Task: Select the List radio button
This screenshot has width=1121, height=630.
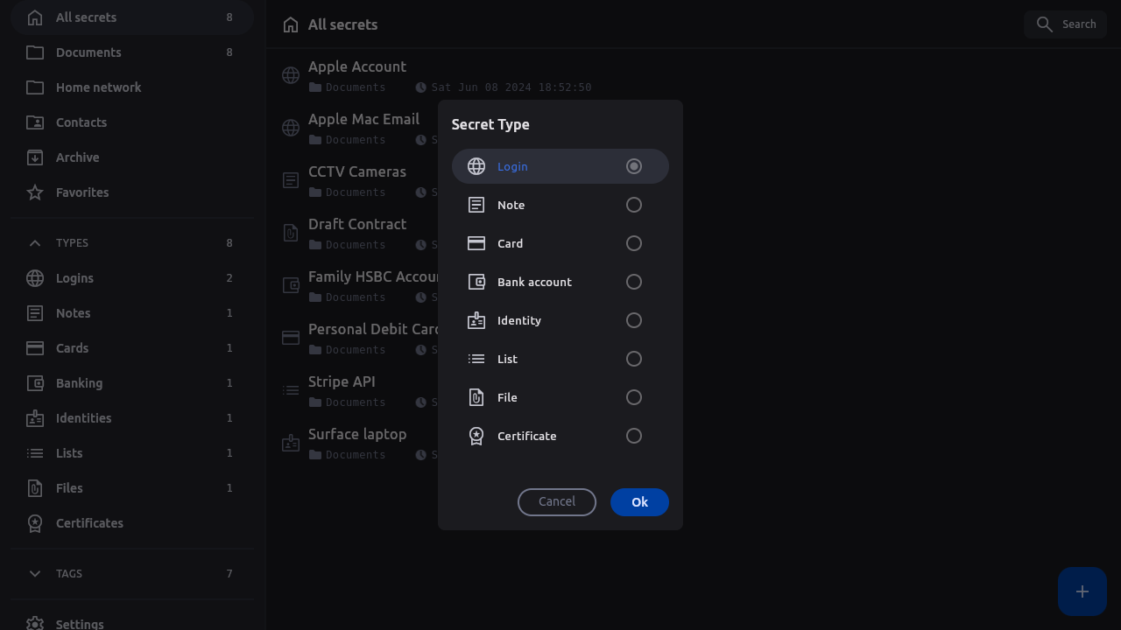Action: point(634,359)
